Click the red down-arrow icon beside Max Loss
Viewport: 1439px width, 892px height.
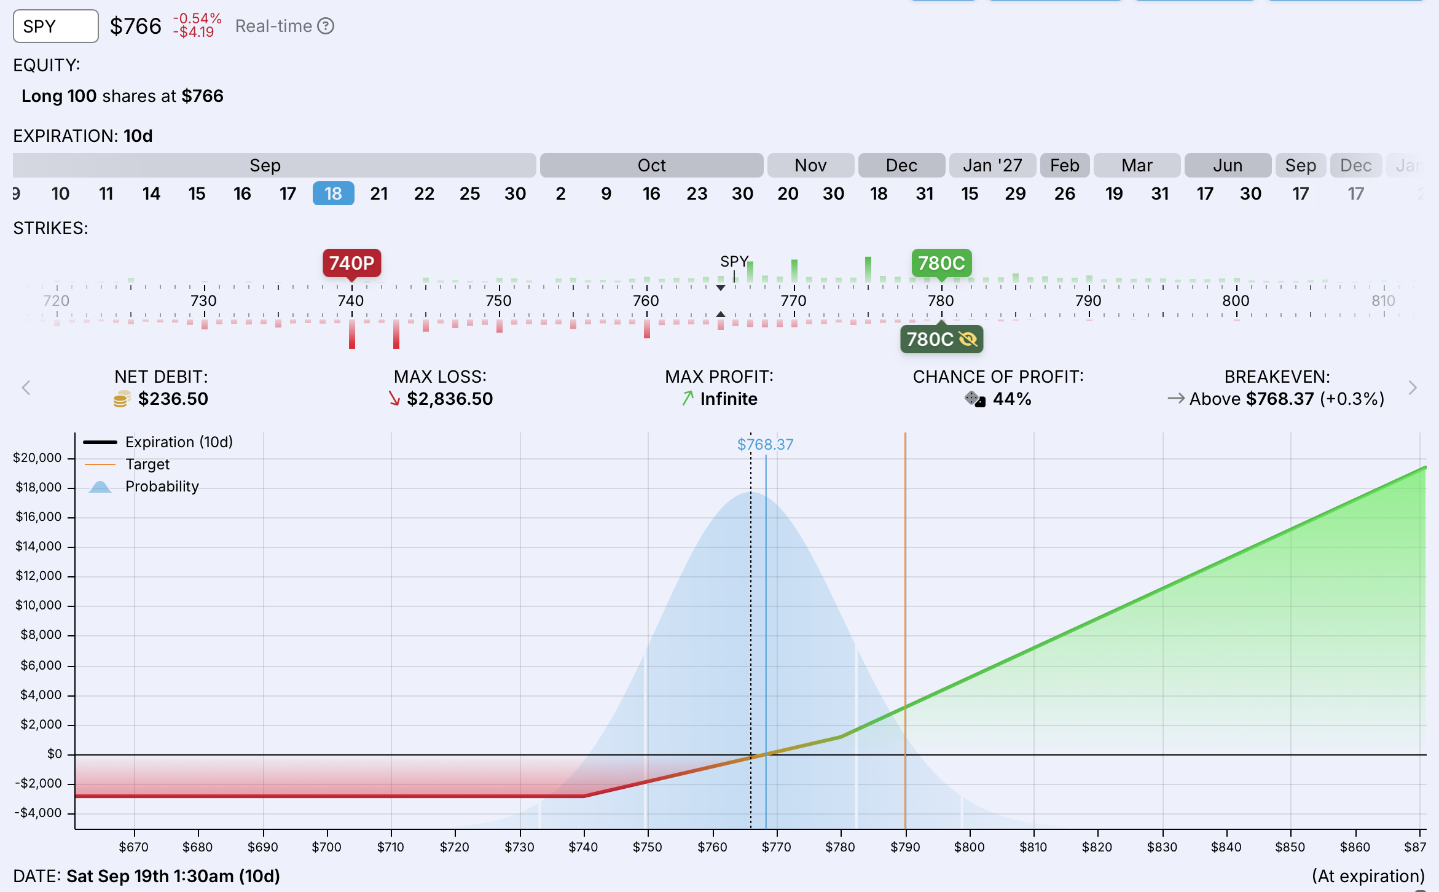(394, 399)
